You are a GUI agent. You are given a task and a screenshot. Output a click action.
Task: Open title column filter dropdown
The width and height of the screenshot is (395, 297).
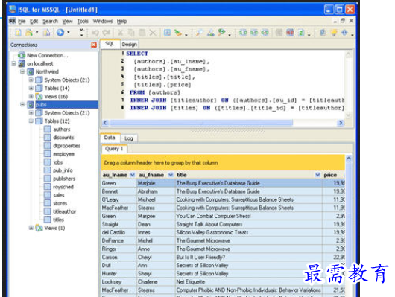coord(317,175)
